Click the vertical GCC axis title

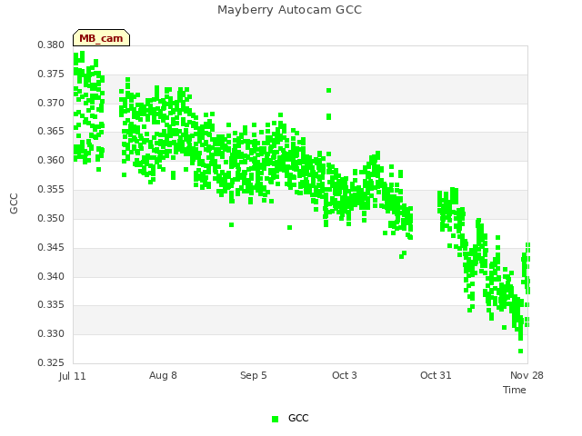click(x=14, y=203)
